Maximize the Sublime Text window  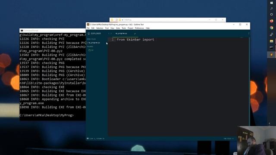click(240, 25)
